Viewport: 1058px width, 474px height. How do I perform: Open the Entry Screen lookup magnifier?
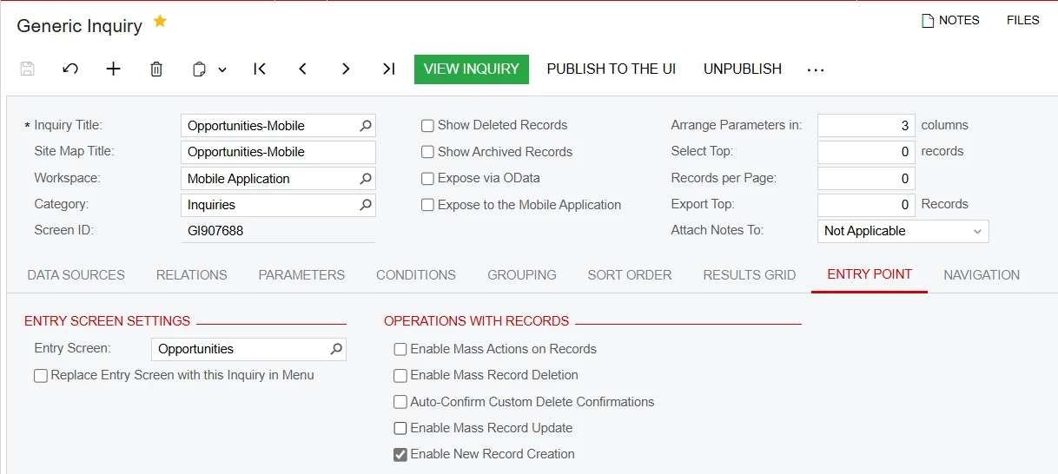click(x=336, y=349)
